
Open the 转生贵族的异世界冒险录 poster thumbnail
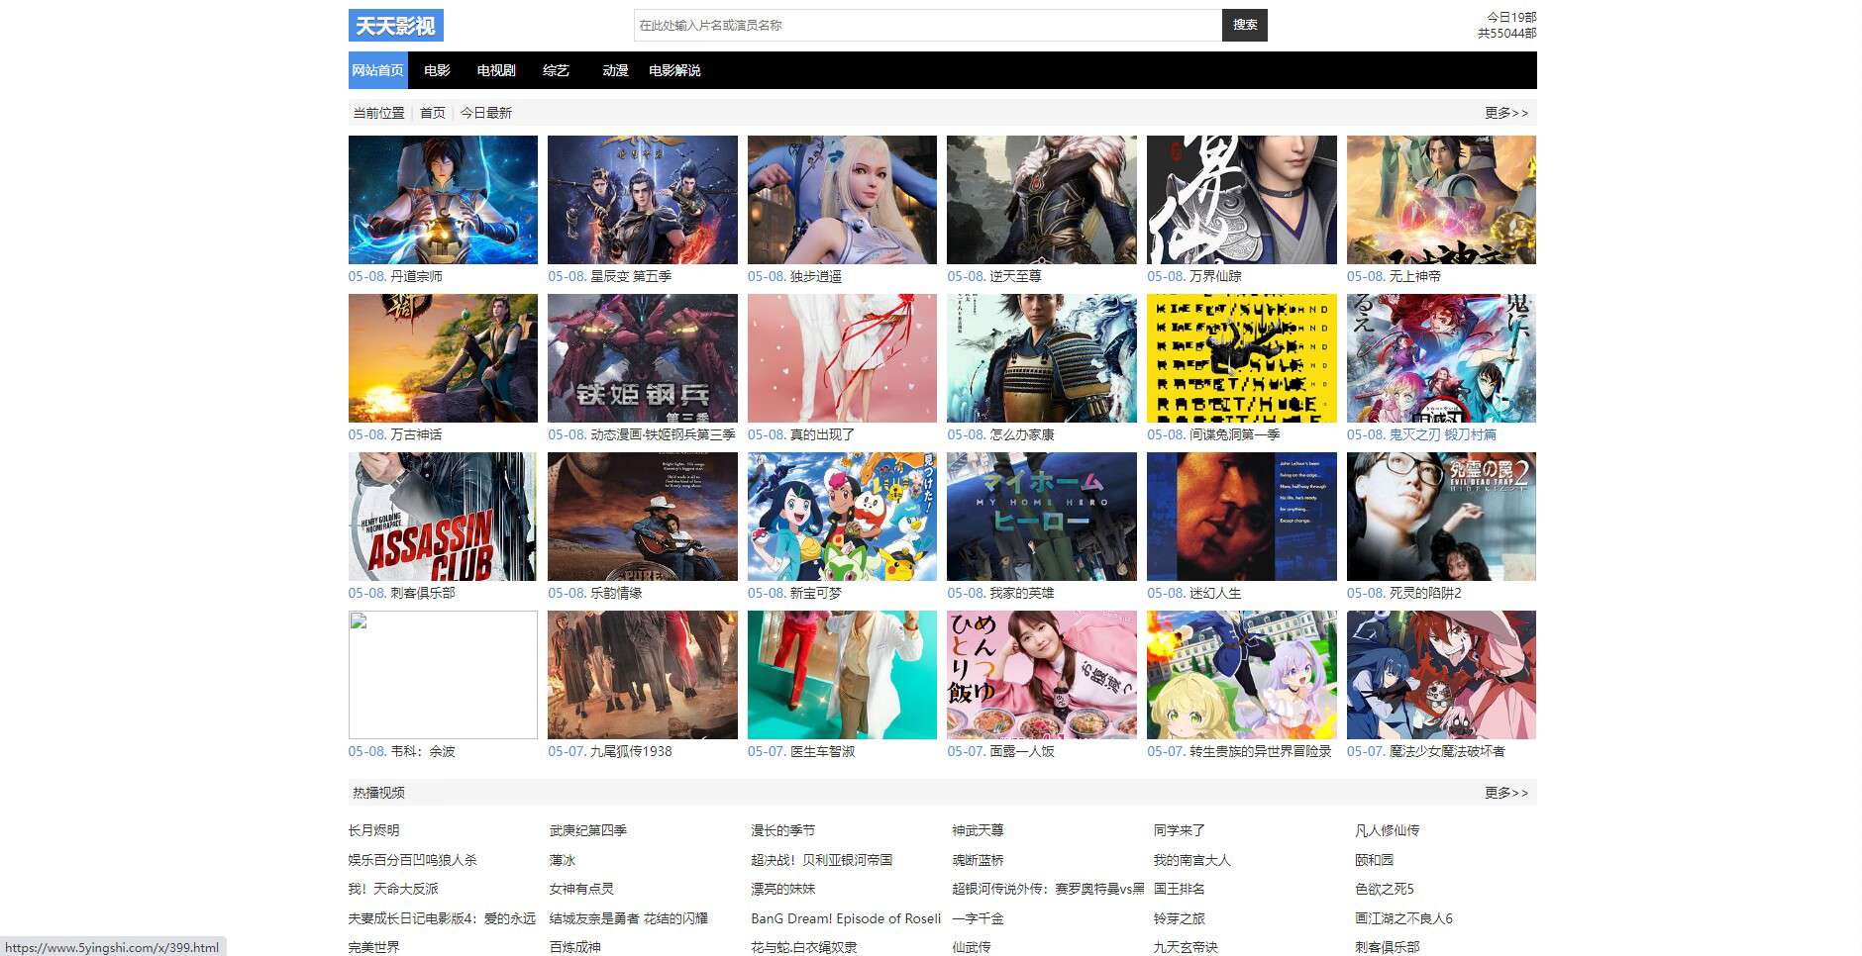point(1242,675)
